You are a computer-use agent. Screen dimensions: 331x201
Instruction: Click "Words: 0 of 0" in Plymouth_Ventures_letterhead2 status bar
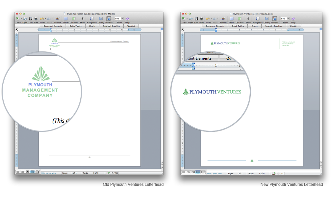tap(257, 173)
